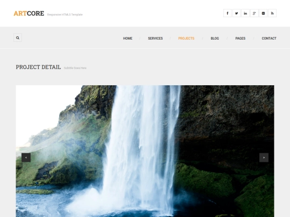Image resolution: width=290 pixels, height=217 pixels.
Task: Open the Google Plus icon
Action: tap(255, 13)
